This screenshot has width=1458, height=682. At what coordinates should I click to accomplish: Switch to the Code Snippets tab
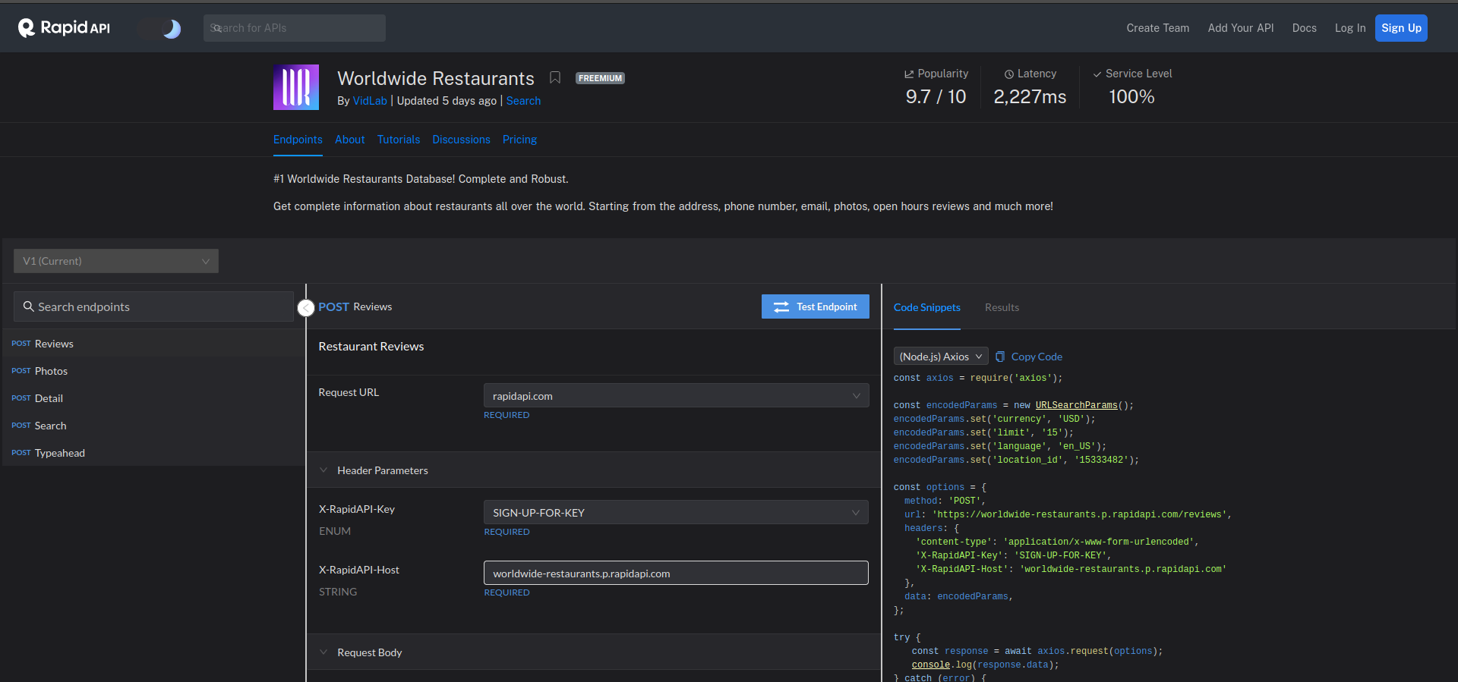point(926,307)
